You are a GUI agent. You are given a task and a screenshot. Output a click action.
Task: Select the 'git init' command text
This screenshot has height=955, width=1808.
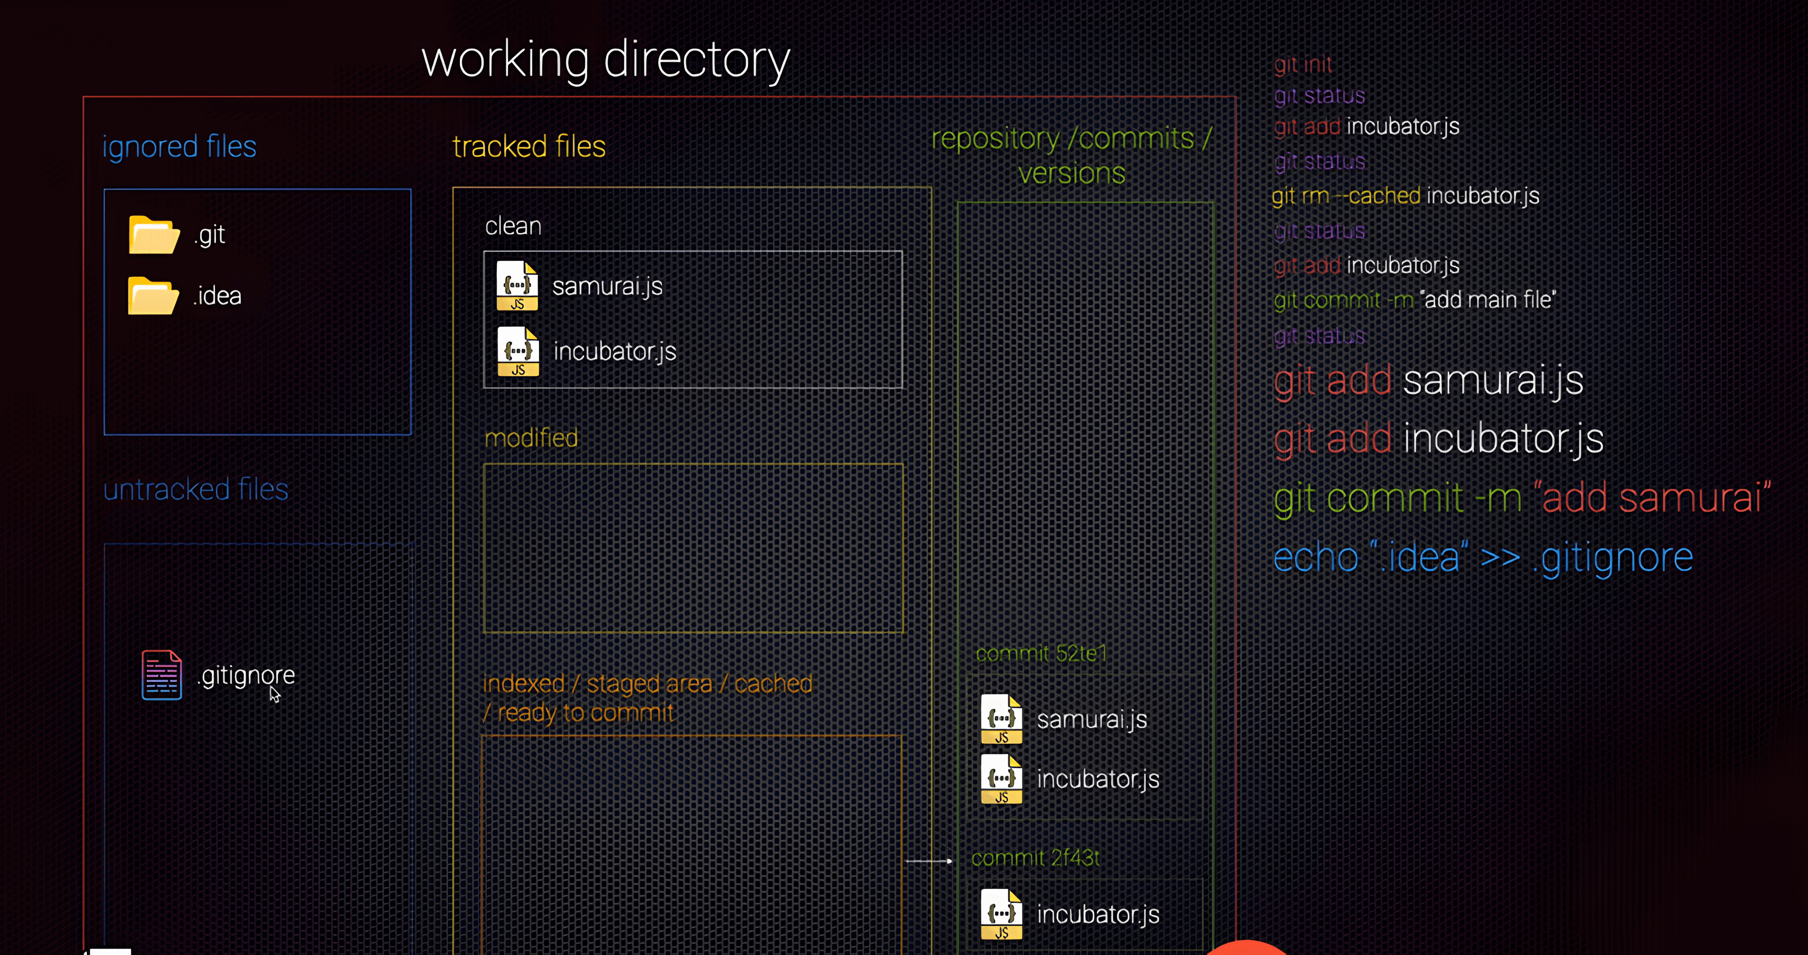pyautogui.click(x=1303, y=64)
